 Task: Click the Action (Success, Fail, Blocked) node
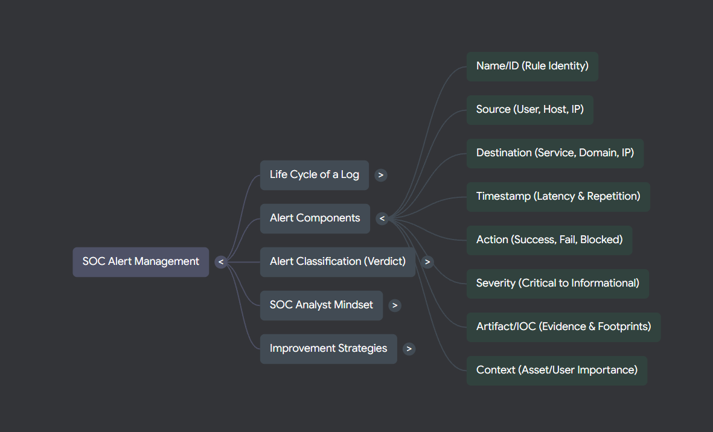549,240
